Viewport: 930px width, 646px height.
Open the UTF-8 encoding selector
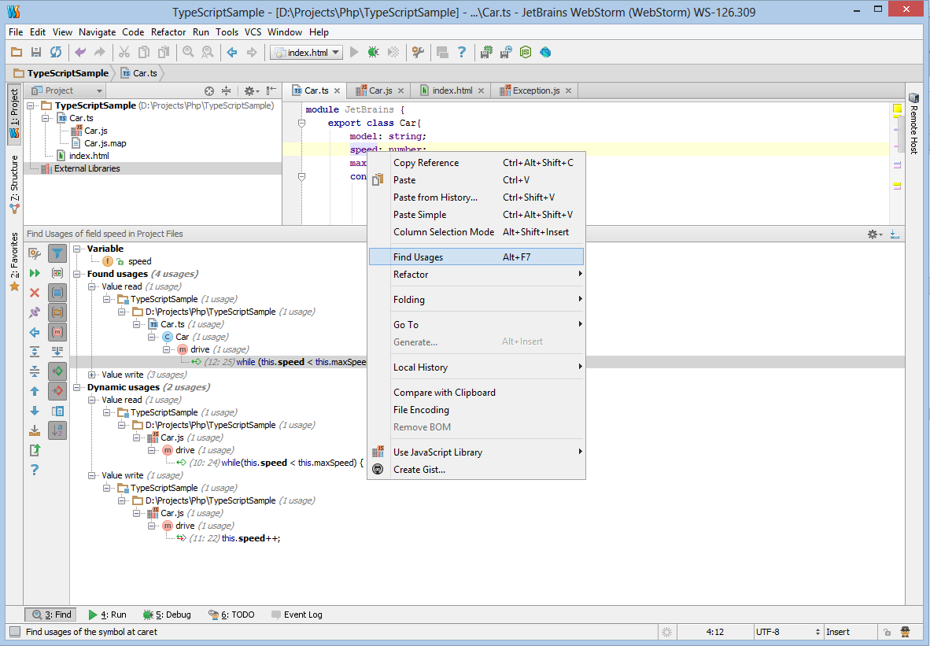coord(787,632)
